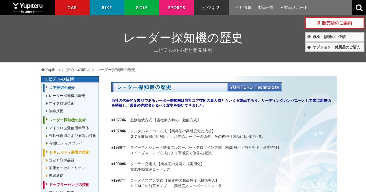The height and width of the screenshot is (192, 366).
Task: Open 無線技術 under コア技術の紹介
Action: pos(56,111)
